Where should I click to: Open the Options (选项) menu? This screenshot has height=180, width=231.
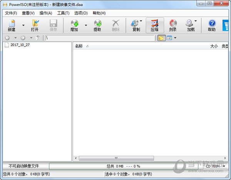81,13
